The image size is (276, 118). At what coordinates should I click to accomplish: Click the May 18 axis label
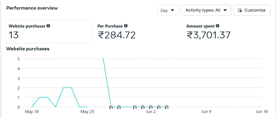[x=32, y=112]
